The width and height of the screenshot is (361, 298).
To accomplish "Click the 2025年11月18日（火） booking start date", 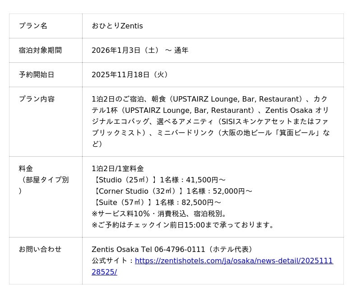I will point(131,75).
